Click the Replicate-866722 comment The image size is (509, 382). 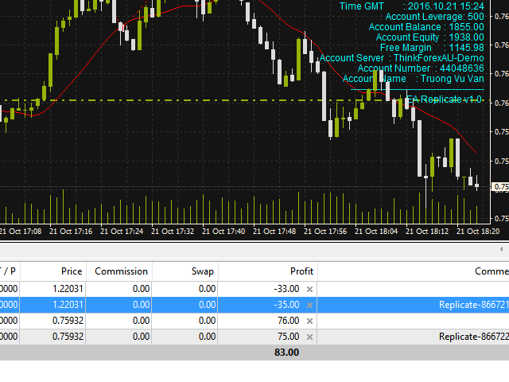[474, 337]
